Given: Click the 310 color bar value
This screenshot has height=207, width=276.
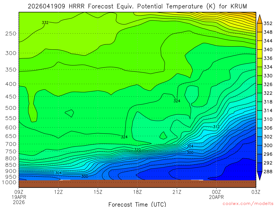Looking at the screenshot, I should coord(268,119).
